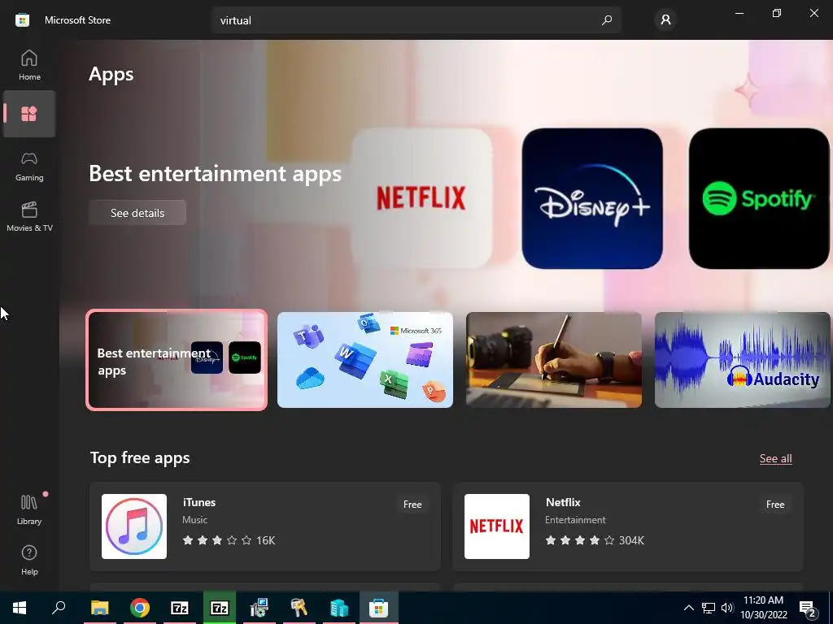The height and width of the screenshot is (624, 833).
Task: Select the Microsoft 365 promo thumbnail
Action: click(365, 360)
